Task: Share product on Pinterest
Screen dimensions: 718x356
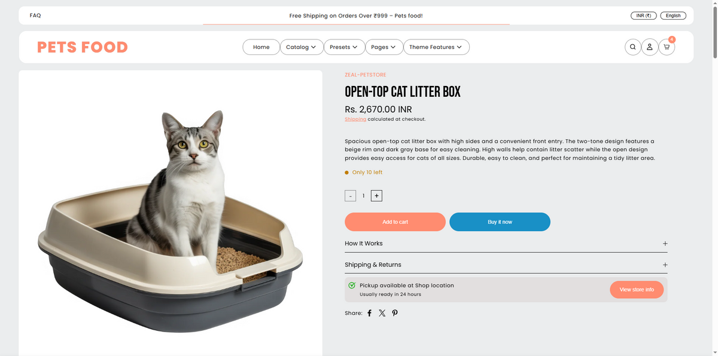Action: pyautogui.click(x=395, y=313)
